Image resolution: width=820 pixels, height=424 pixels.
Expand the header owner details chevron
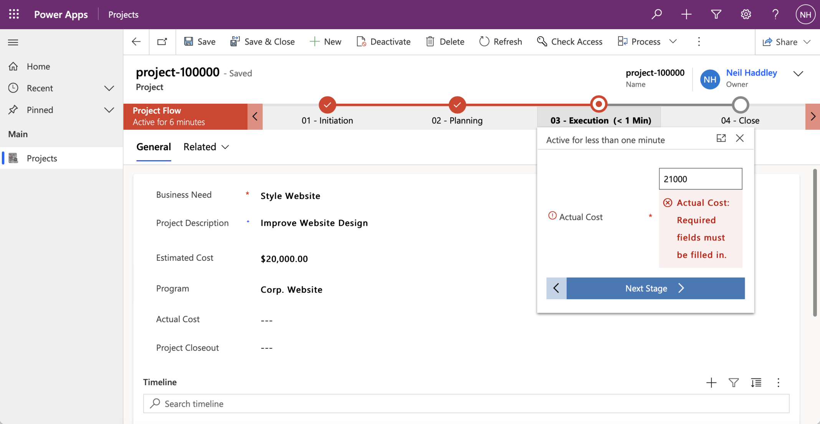pos(798,74)
